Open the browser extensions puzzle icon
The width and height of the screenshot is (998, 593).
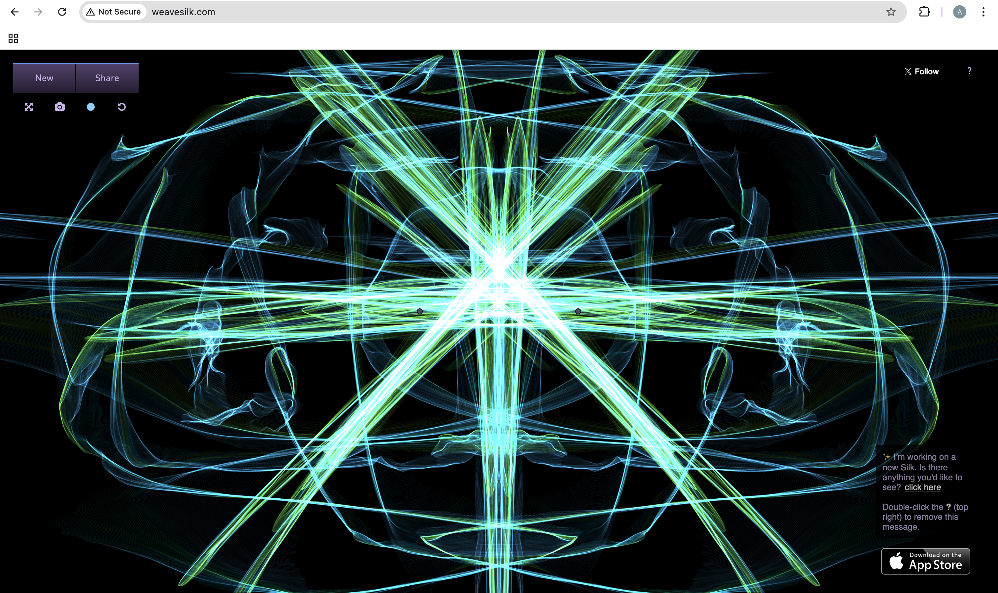coord(924,12)
